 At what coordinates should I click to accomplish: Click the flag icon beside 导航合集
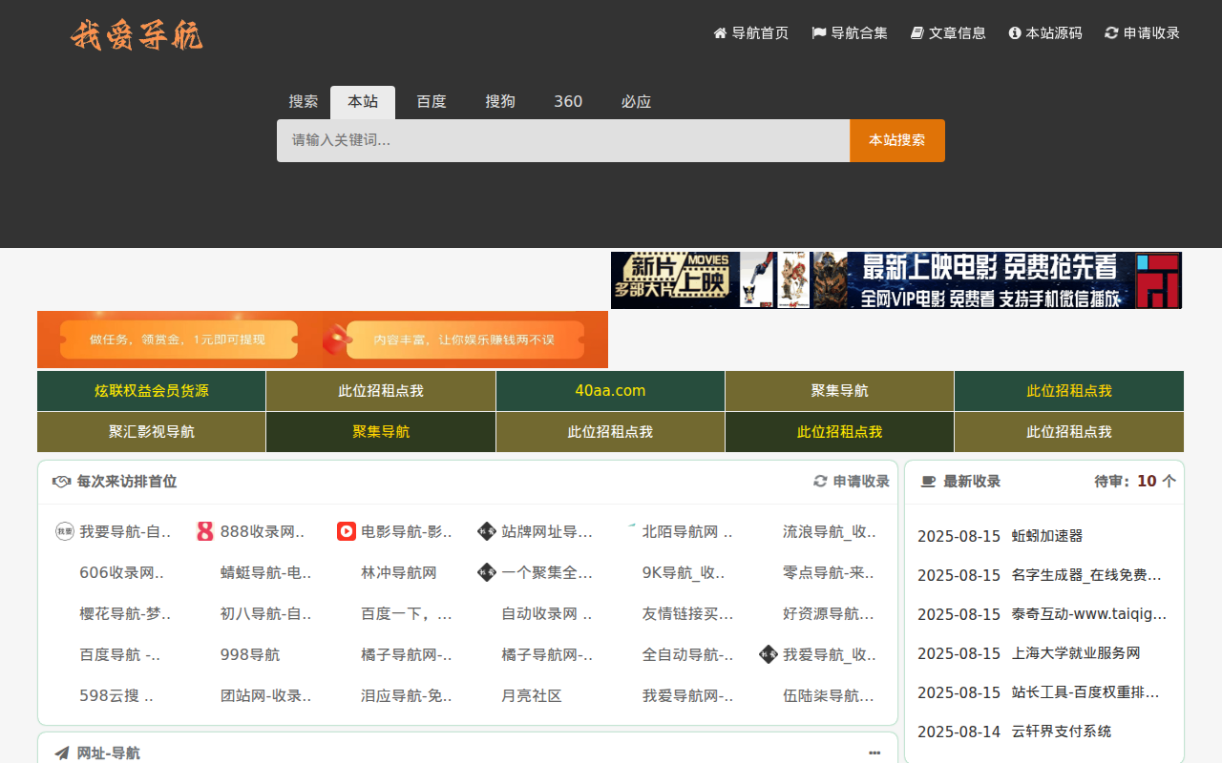[x=819, y=33]
